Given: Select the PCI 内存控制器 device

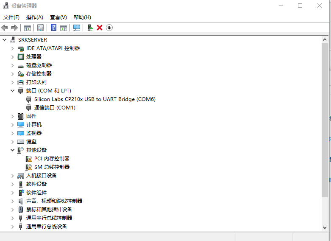Looking at the screenshot, I should click(52, 159).
